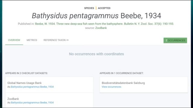The width and height of the screenshot is (193, 108).
Task: Open Biodiversitätsdatenbank Salzburg dataset
Action: tap(123, 83)
